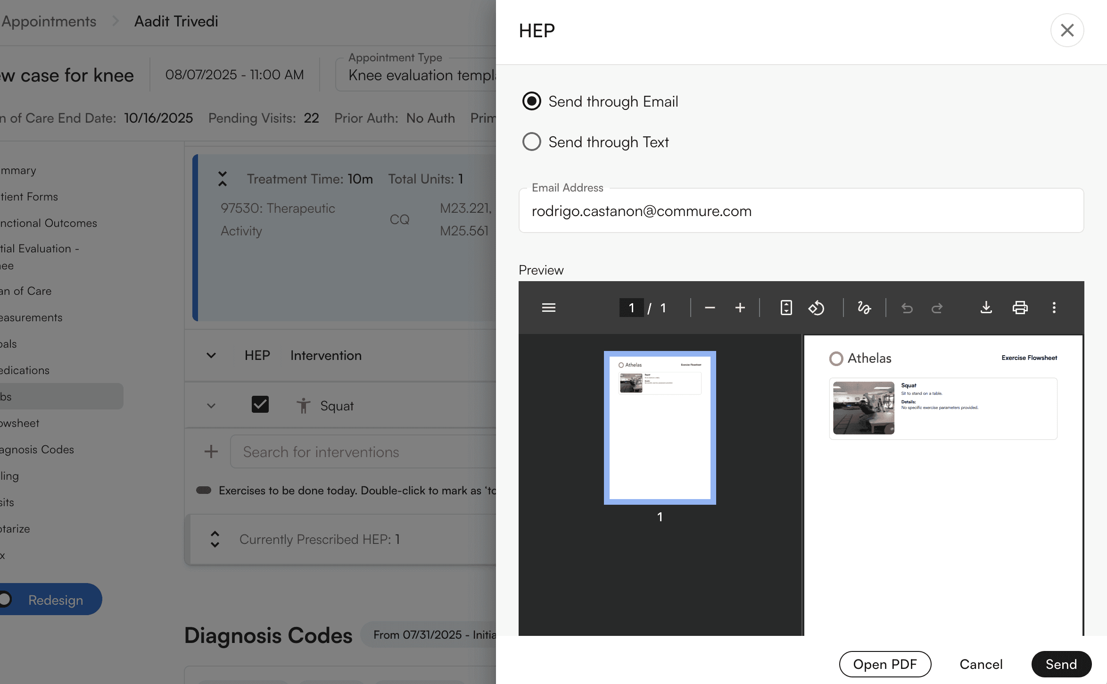Screen dimensions: 1107x684
Task: Collapse the HEP Intervention section
Action: (211, 356)
